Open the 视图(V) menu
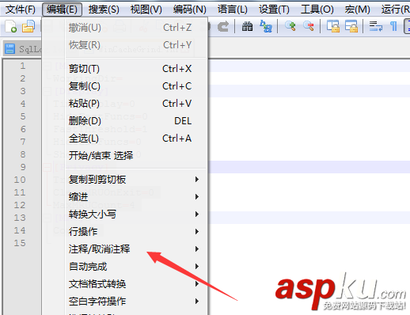Image resolution: width=410 pixels, height=315 pixels. (146, 9)
